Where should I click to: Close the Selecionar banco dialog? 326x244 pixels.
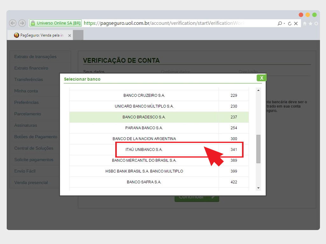click(x=262, y=78)
